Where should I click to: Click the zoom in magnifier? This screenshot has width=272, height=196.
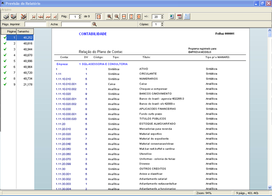pyautogui.click(x=109, y=16)
